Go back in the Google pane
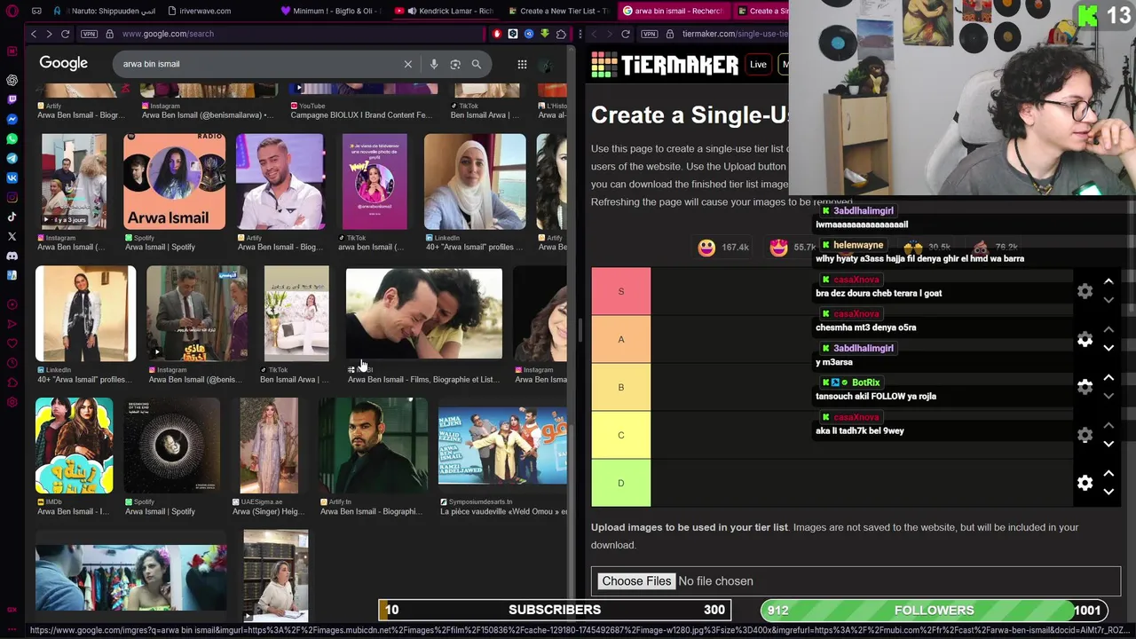The image size is (1136, 639). pyautogui.click(x=34, y=34)
